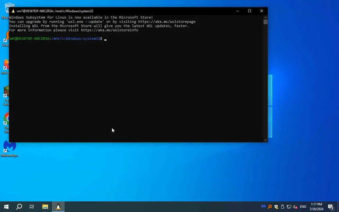339x212 pixels.
Task: Click the Malwarebytes desktop shortcut
Action: pyautogui.click(x=10, y=148)
